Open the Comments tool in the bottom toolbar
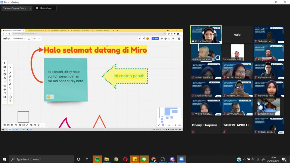Screen dimensions: 290x163 coord(8,125)
